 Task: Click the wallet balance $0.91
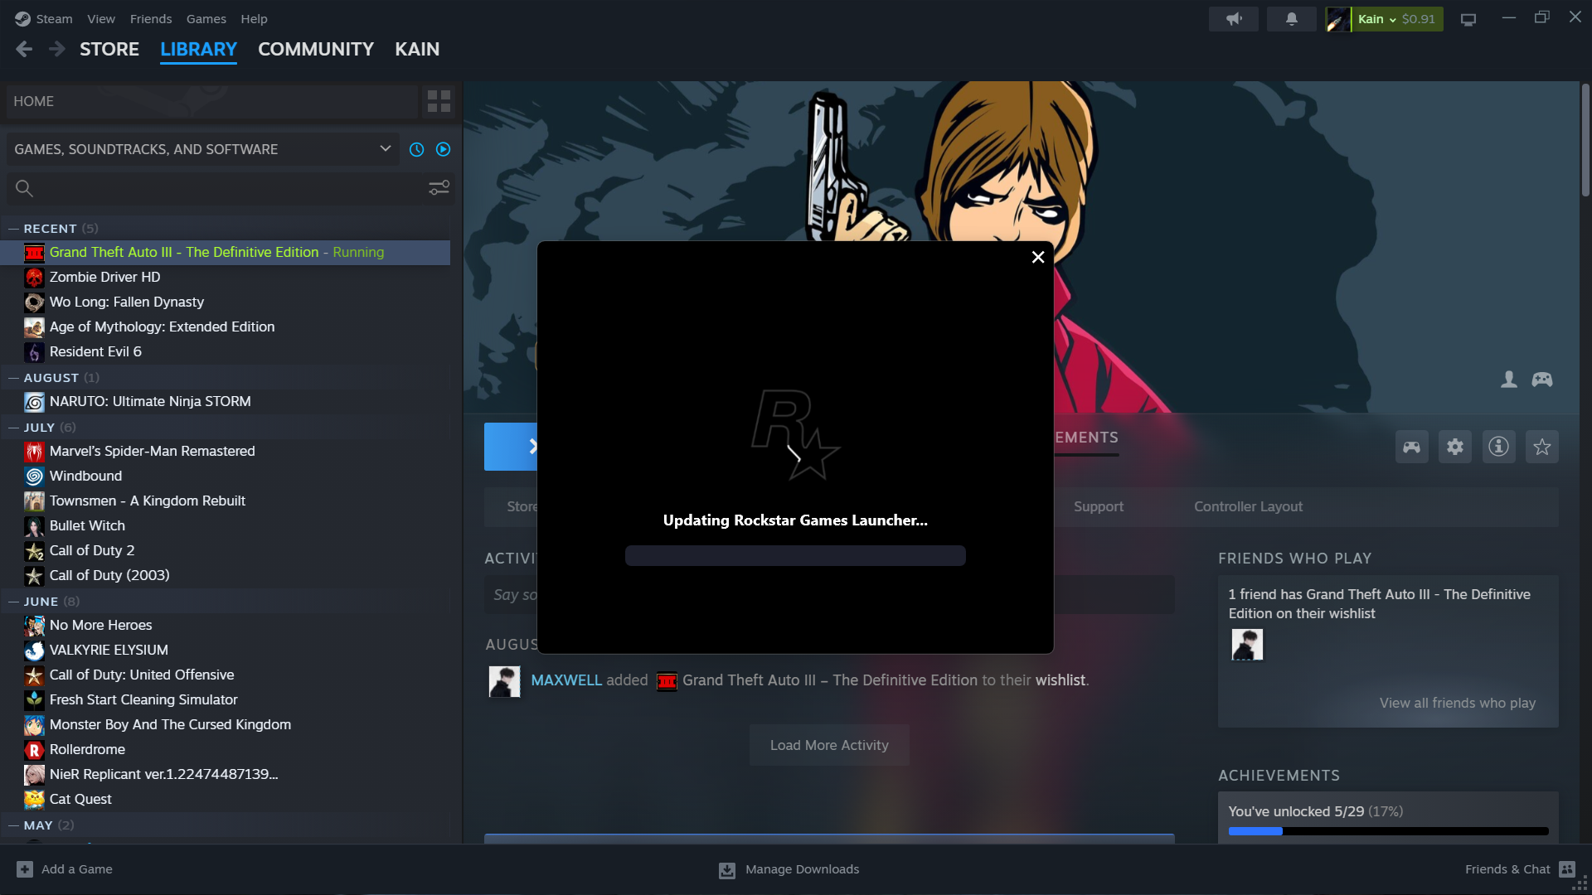(x=1418, y=19)
